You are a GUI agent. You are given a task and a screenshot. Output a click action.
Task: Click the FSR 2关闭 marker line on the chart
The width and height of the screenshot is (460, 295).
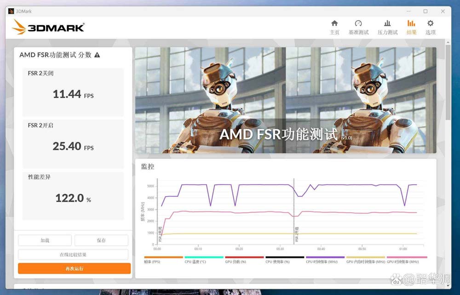coord(157,211)
